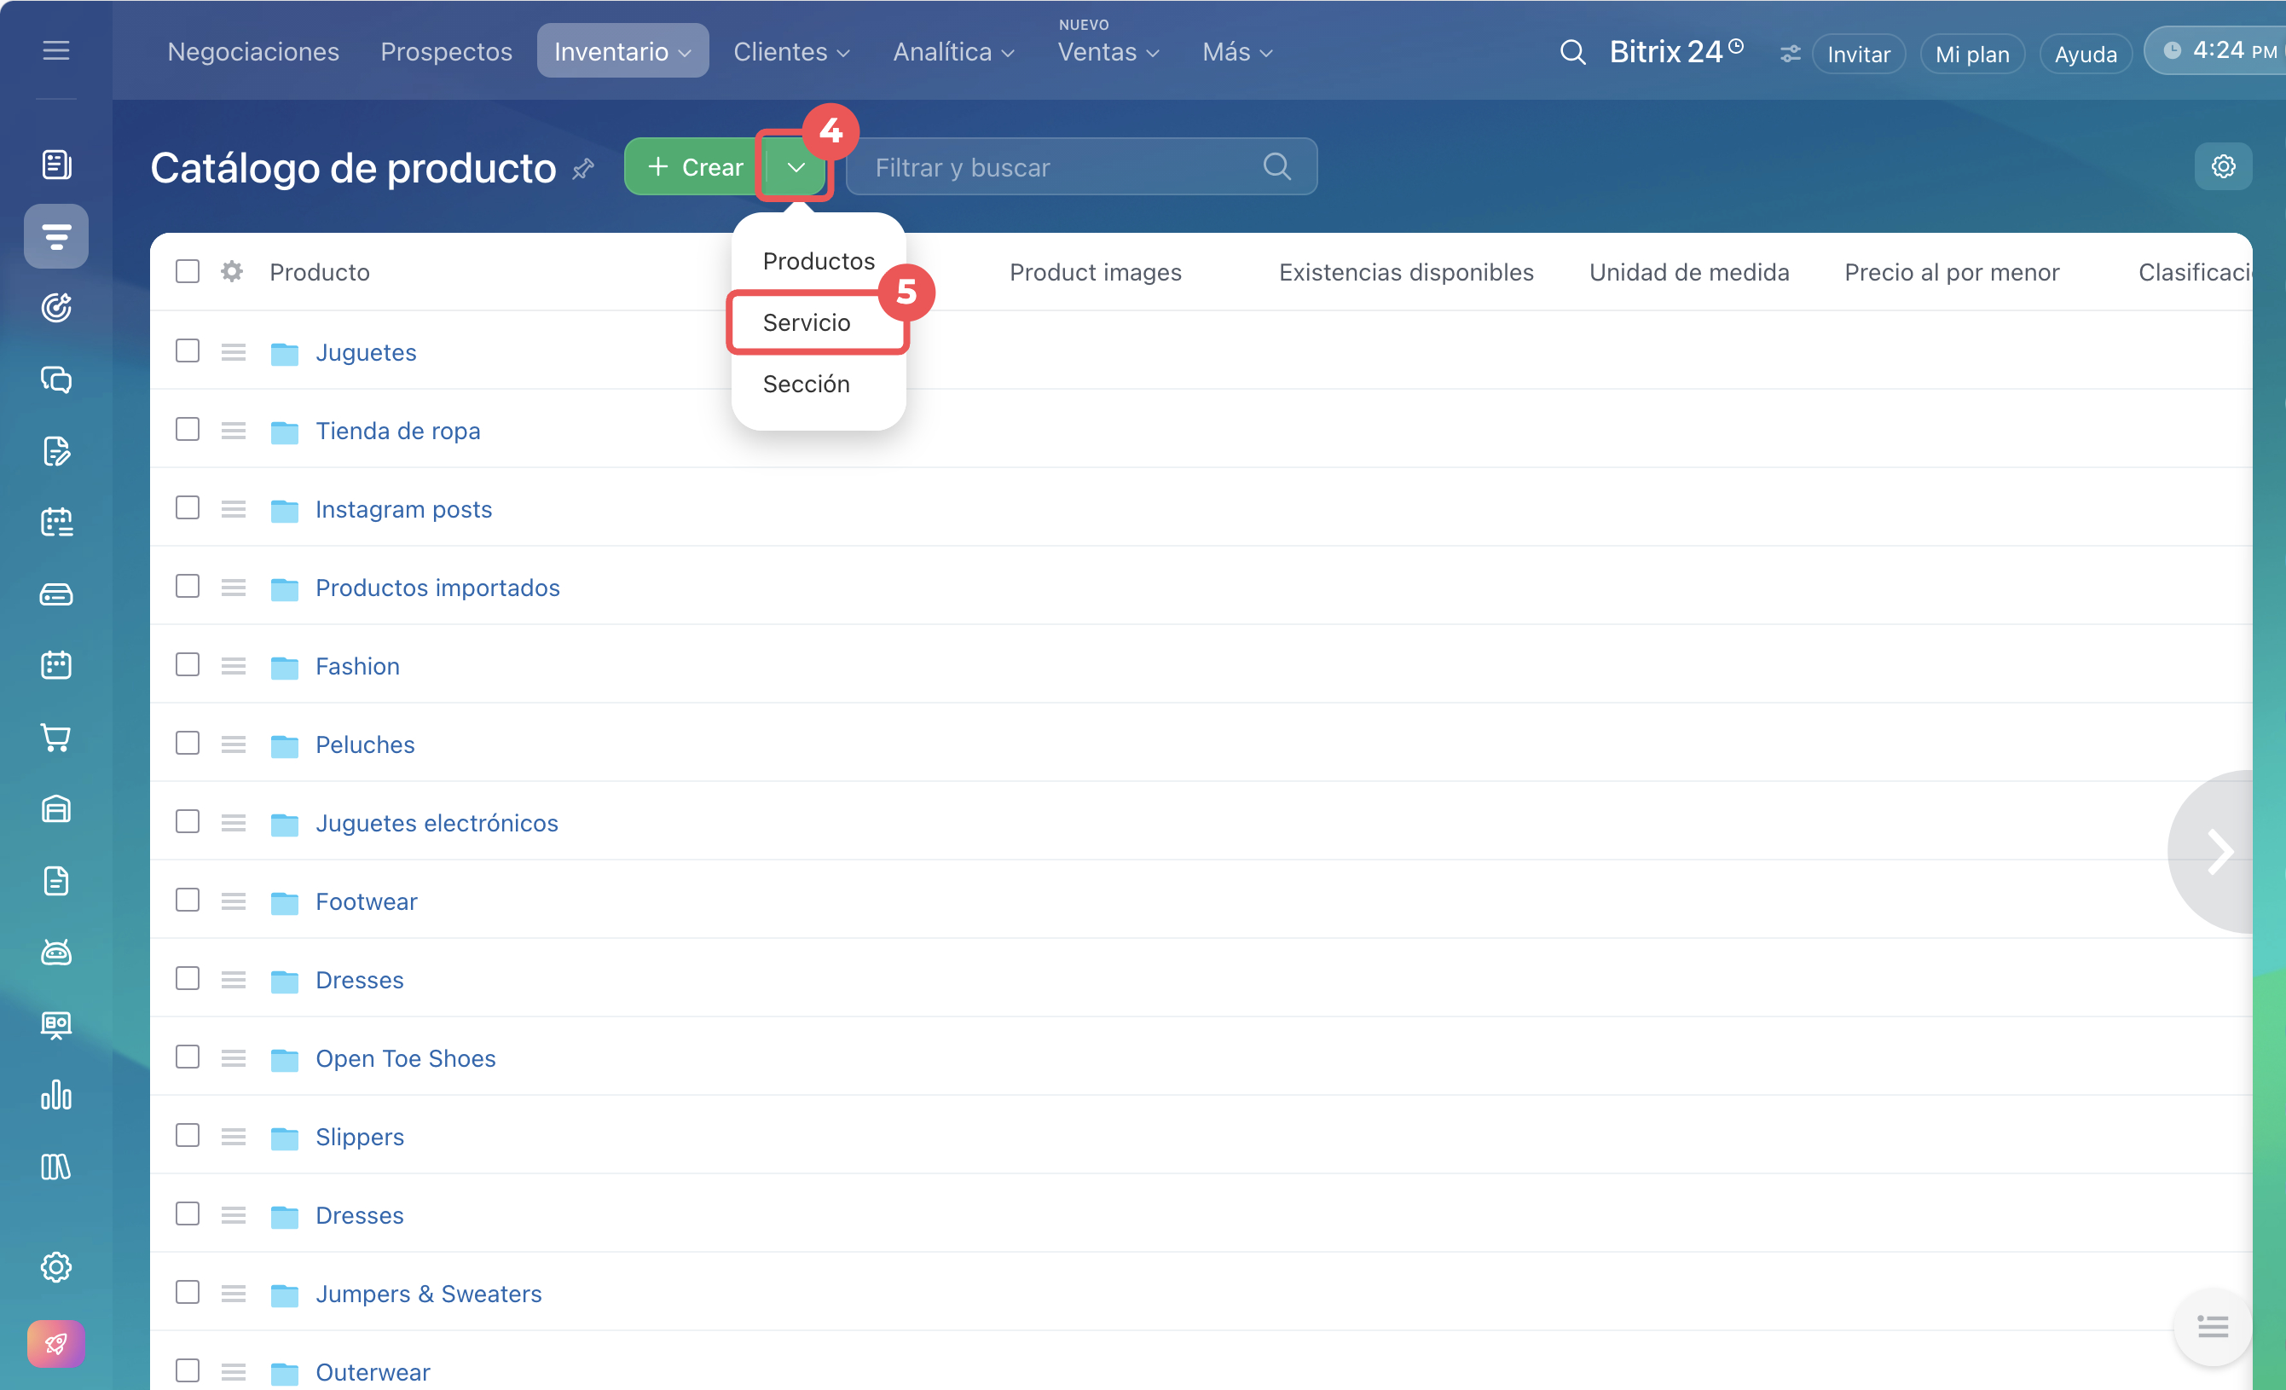Viewport: 2286px width, 1390px height.
Task: Open the document signing sidebar icon
Action: [55, 450]
